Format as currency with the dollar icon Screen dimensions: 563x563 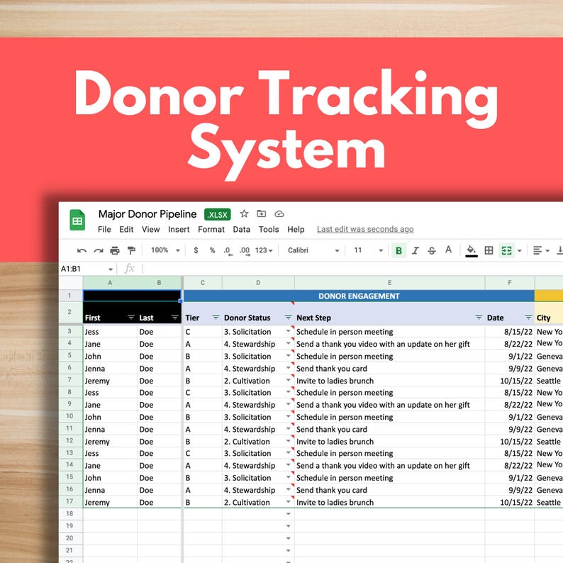[x=196, y=250]
